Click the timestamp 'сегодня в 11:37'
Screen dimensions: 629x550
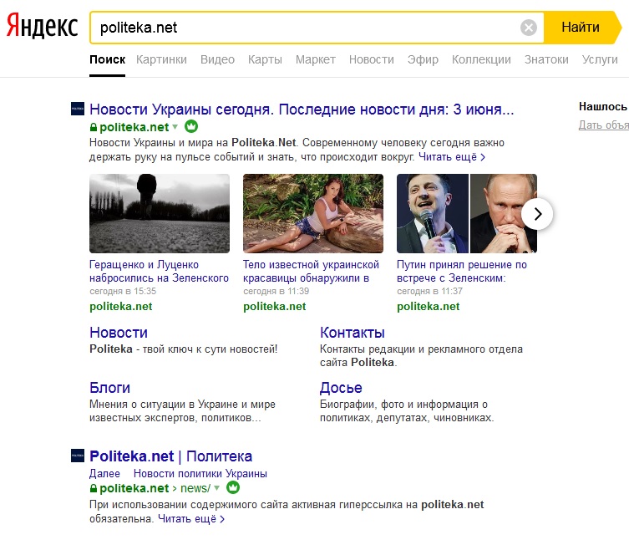[x=429, y=291]
